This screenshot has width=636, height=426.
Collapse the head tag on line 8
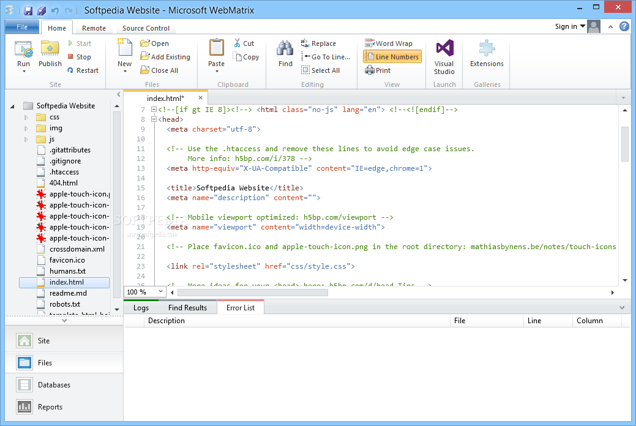click(x=154, y=119)
